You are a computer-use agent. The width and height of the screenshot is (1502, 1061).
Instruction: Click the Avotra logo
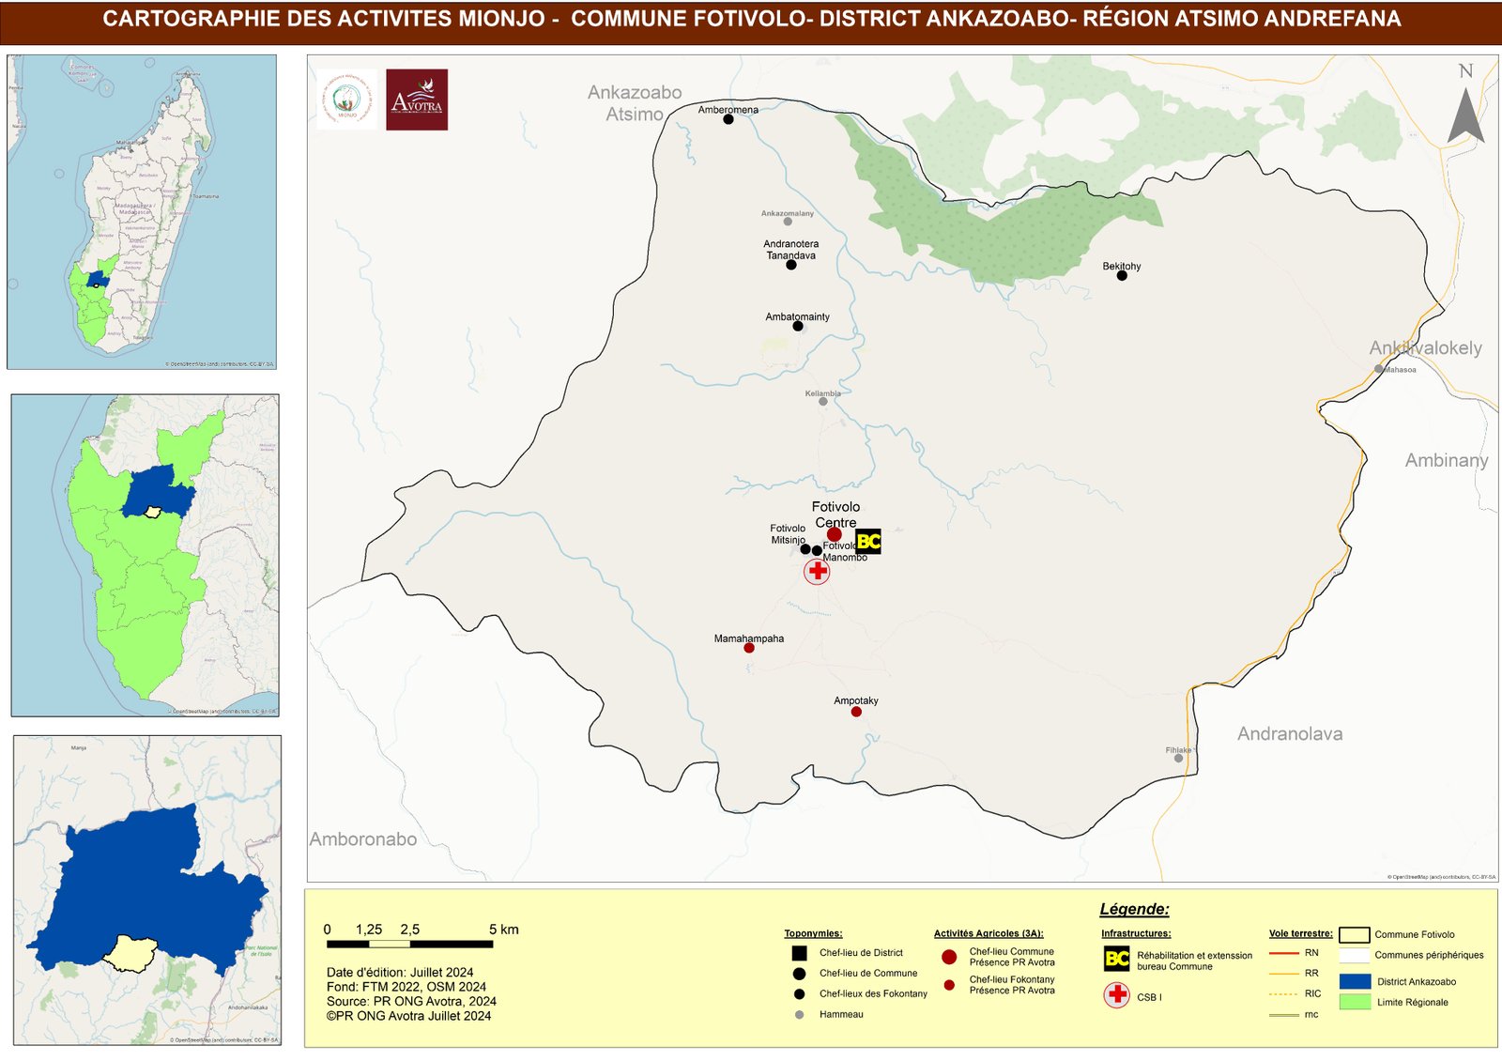point(417,100)
